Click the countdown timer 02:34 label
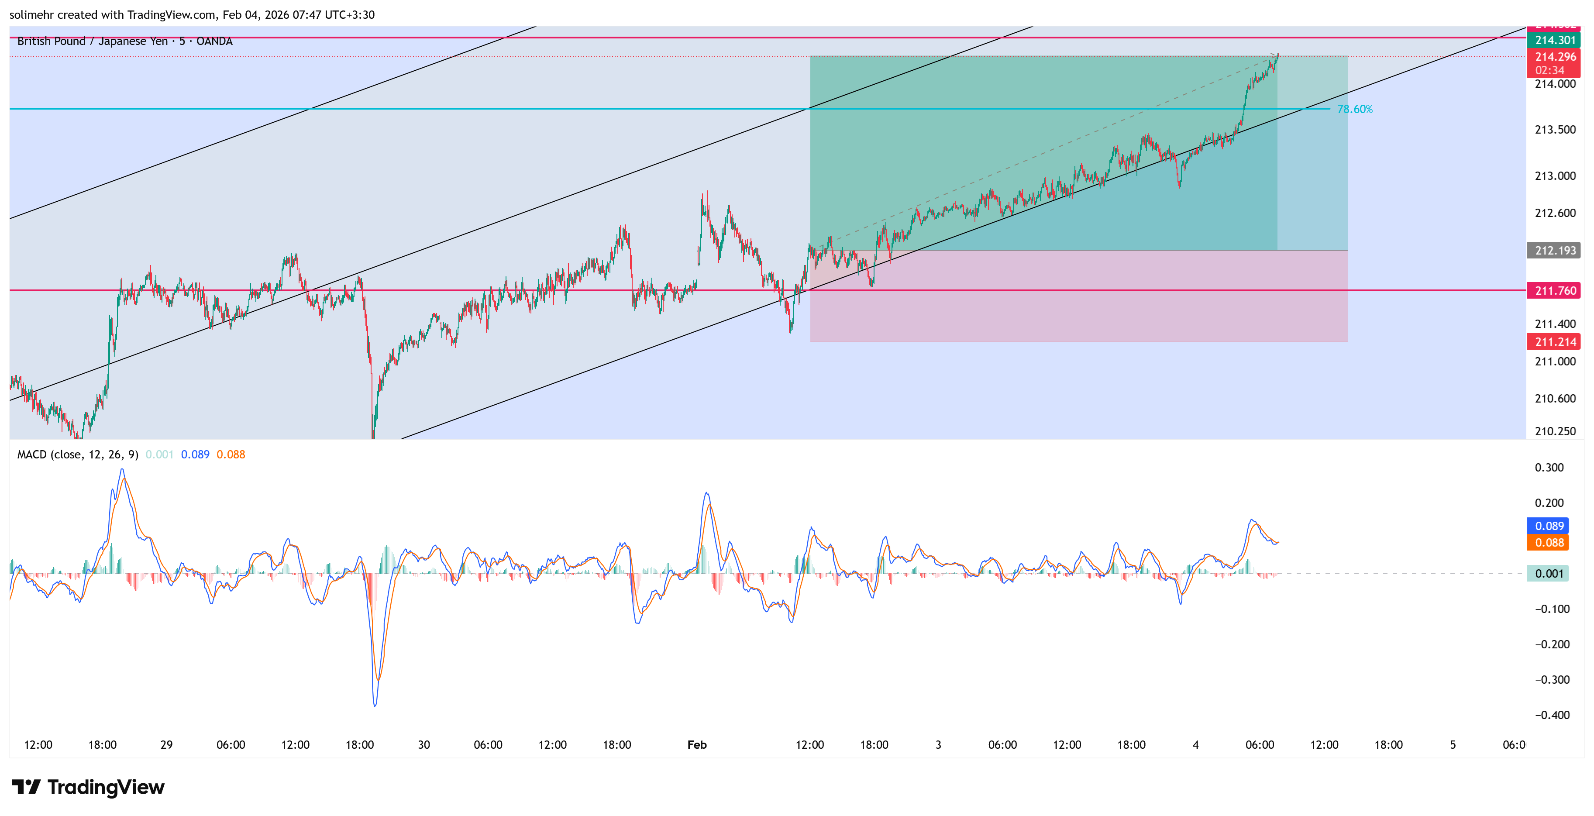This screenshot has width=1594, height=816. [x=1549, y=71]
